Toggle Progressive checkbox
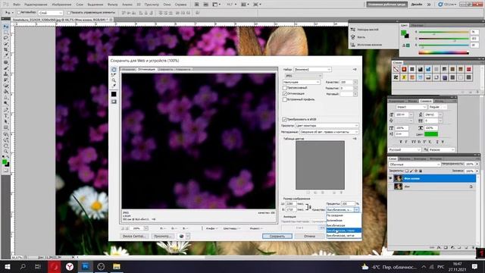Viewport: 485px width, 273px height. (285, 88)
